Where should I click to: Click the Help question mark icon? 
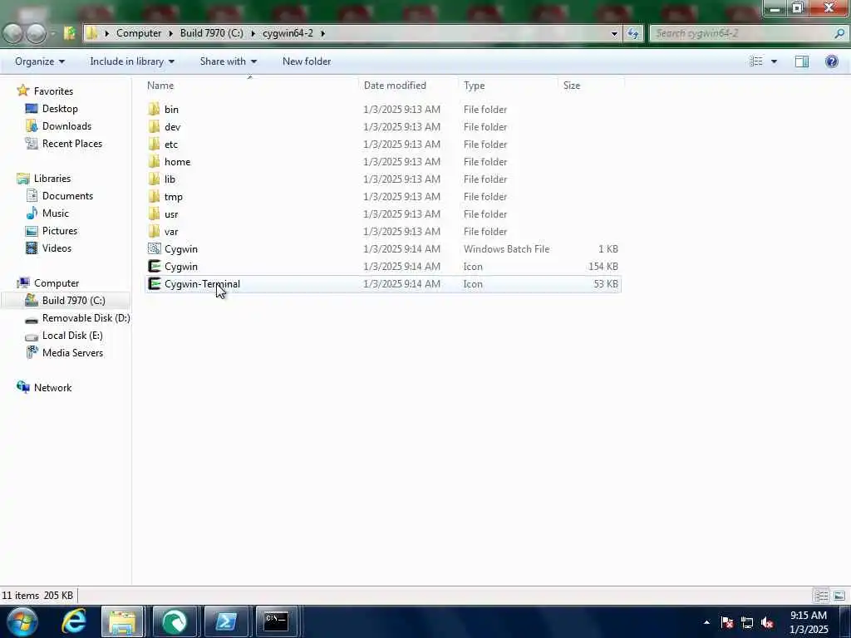tap(831, 61)
